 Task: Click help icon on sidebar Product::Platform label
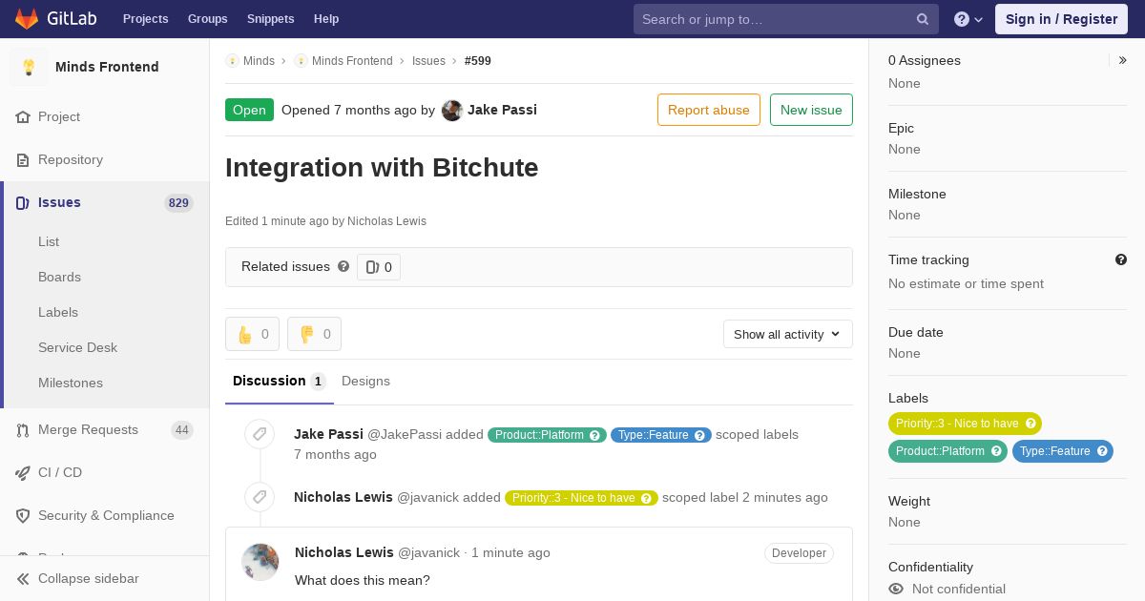996,451
